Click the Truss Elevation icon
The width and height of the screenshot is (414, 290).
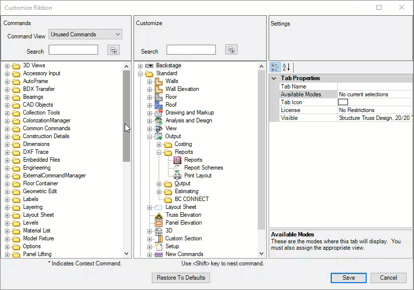(158, 215)
